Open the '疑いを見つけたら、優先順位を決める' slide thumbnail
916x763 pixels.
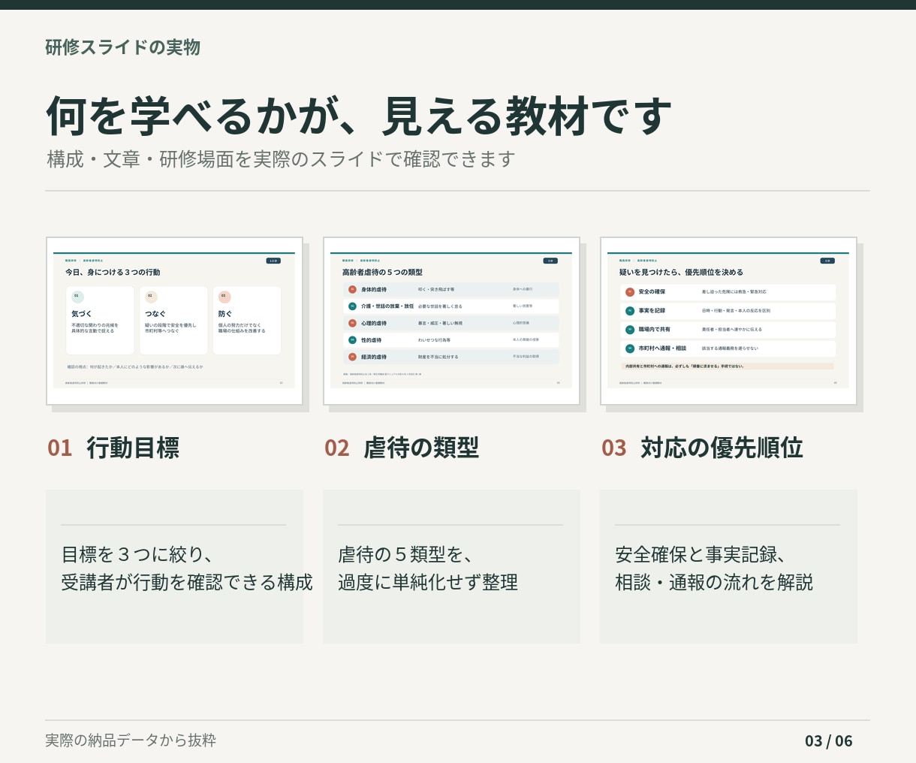728,321
